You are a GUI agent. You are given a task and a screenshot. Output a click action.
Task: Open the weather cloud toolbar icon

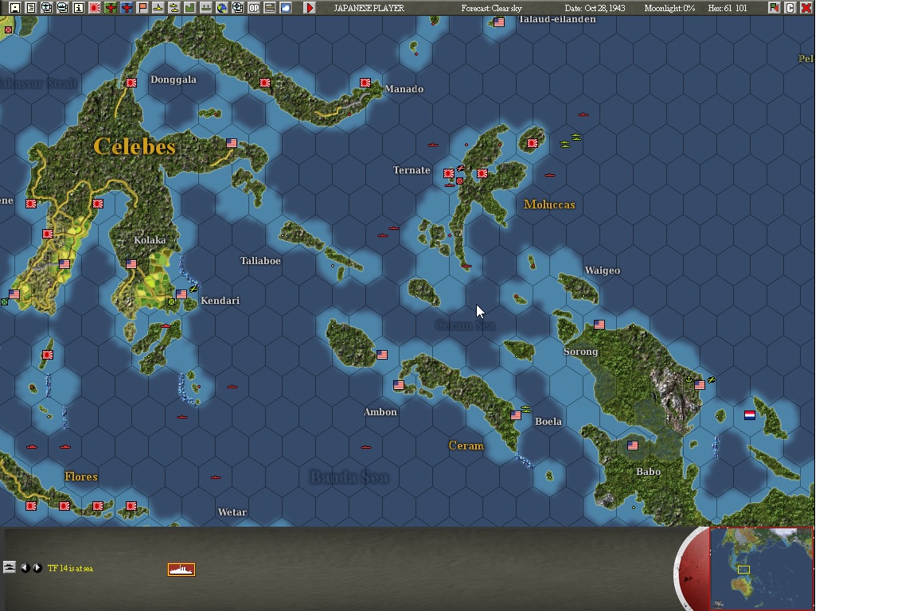tap(286, 8)
